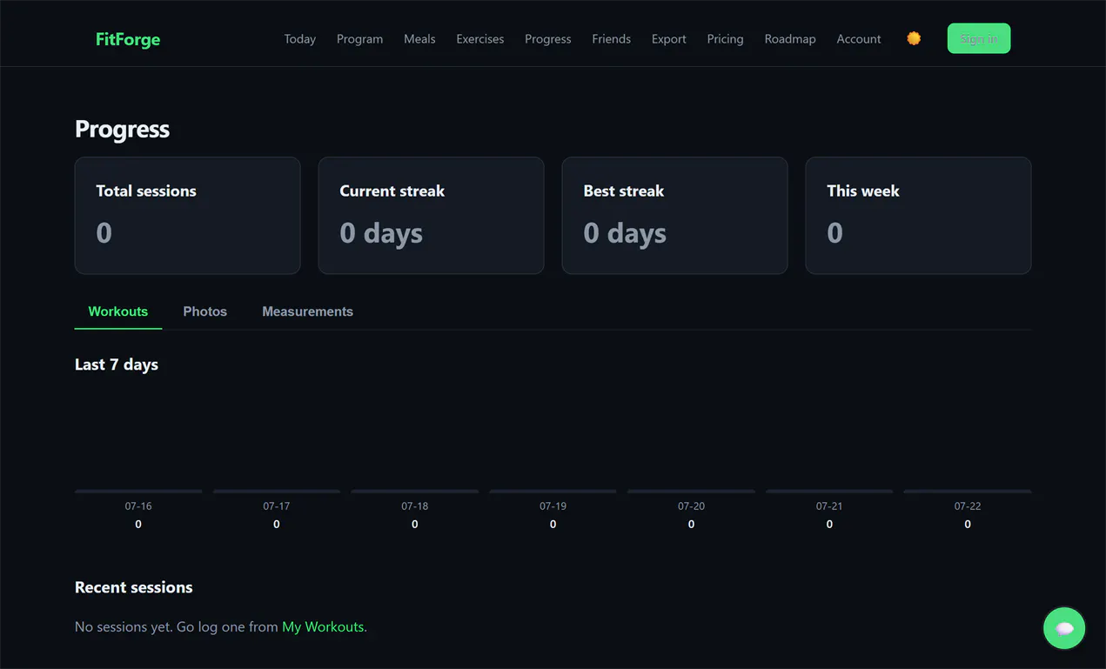Viewport: 1106px width, 669px height.
Task: Click the Current streak card
Action: tap(432, 216)
